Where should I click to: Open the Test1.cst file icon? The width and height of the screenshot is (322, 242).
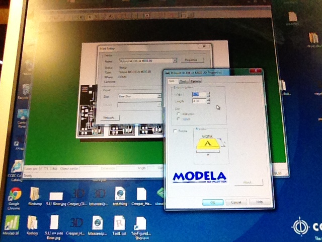(x=120, y=223)
